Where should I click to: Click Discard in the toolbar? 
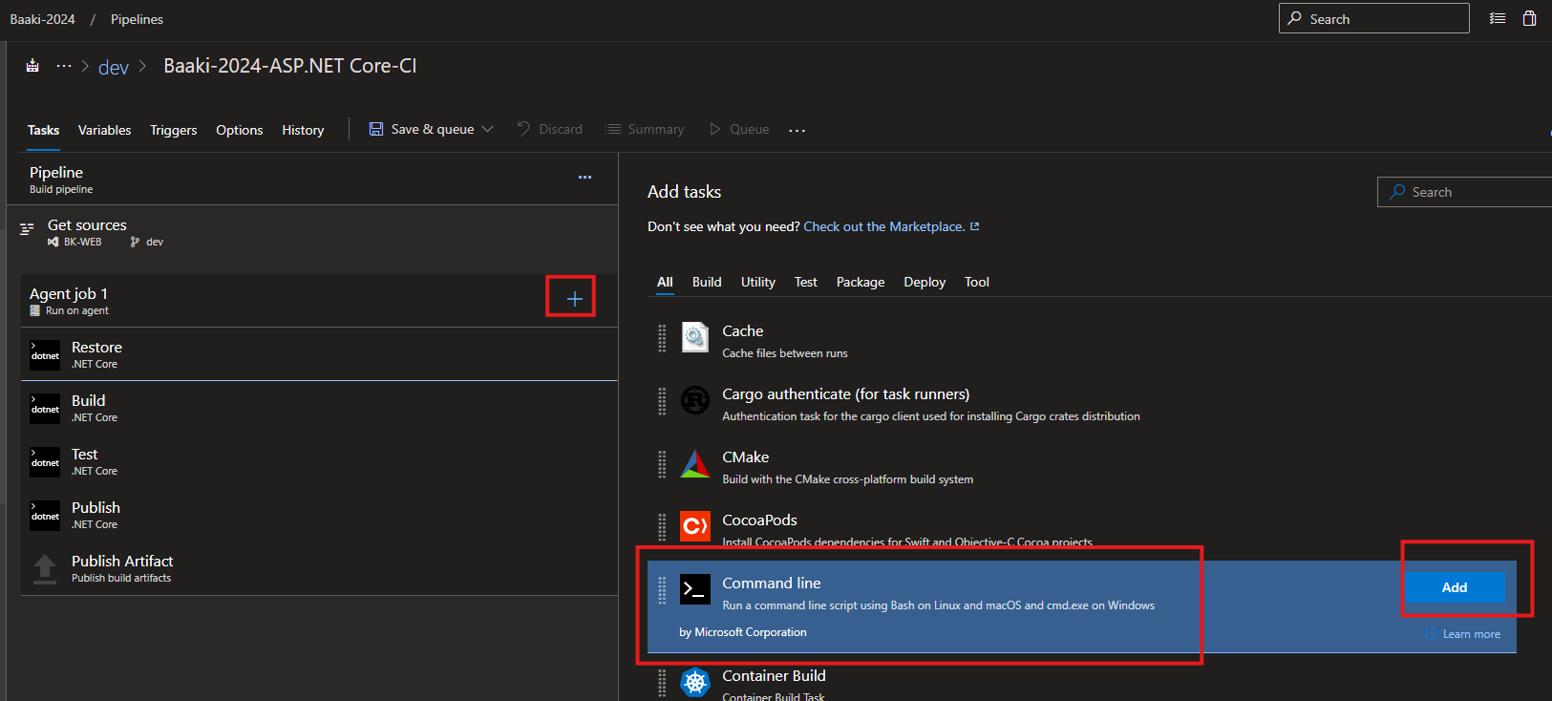(x=550, y=129)
